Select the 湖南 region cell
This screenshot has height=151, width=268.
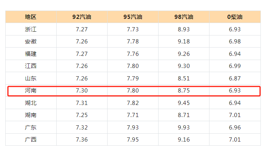pos(31,115)
